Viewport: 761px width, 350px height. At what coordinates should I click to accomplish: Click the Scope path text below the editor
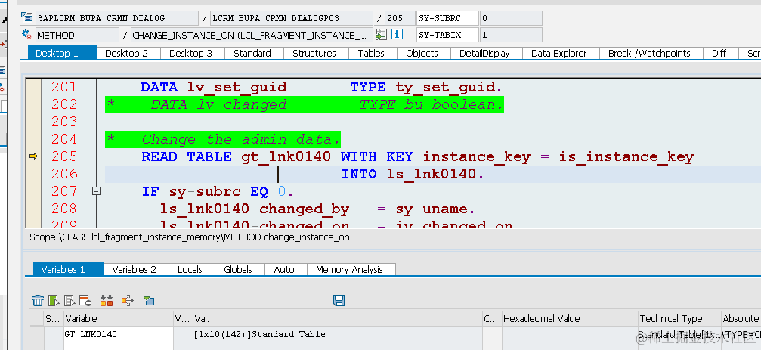pos(190,237)
